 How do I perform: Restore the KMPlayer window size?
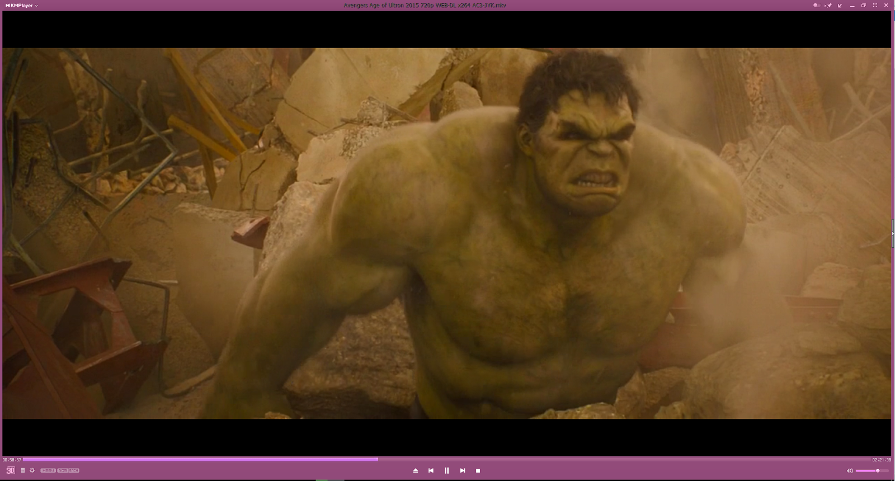click(x=864, y=6)
